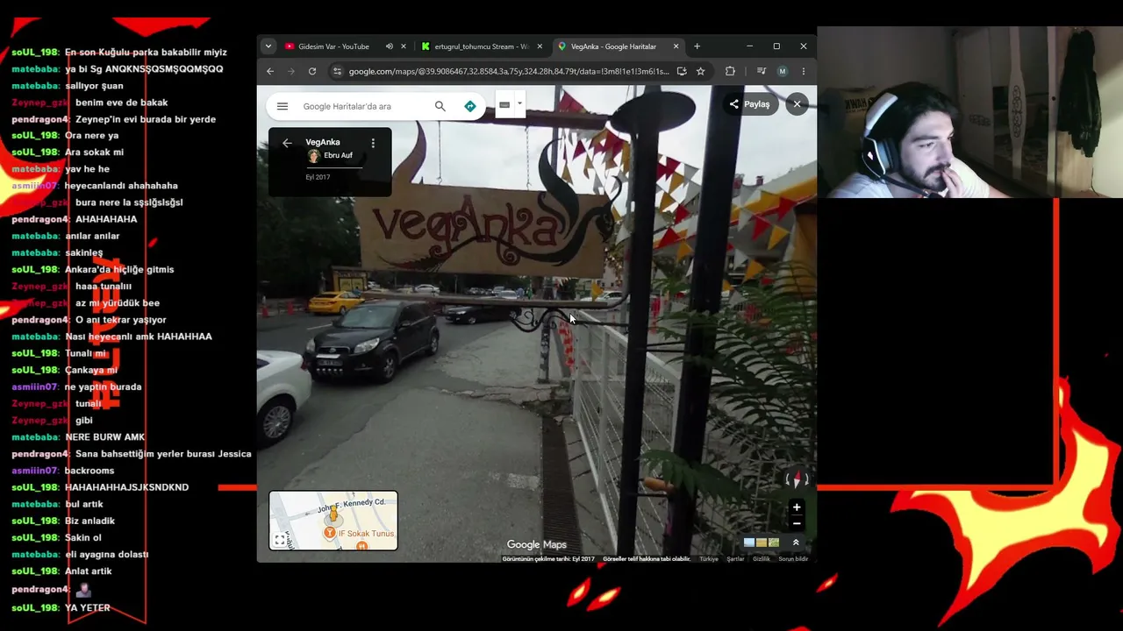Image resolution: width=1123 pixels, height=631 pixels.
Task: Select the 'VegAnka - Google Haritalar' tab
Action: [613, 46]
